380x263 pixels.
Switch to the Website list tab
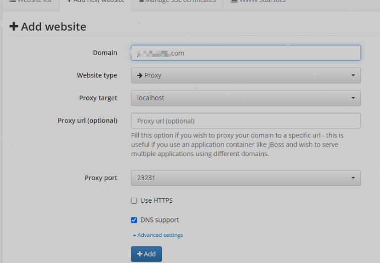coord(30,2)
